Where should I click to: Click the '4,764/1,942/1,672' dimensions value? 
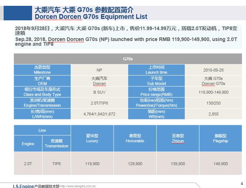click(99, 114)
